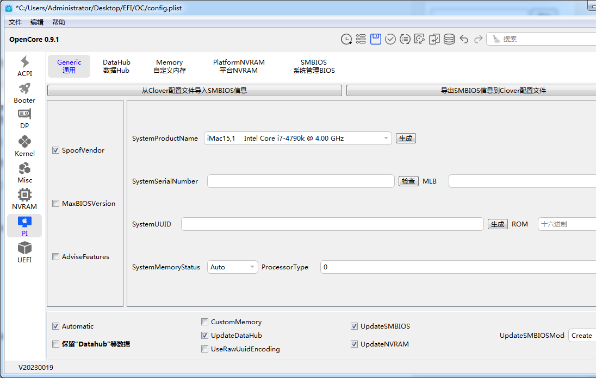Open the SystemMemoryStatus Auto dropdown
The width and height of the screenshot is (596, 378).
233,267
